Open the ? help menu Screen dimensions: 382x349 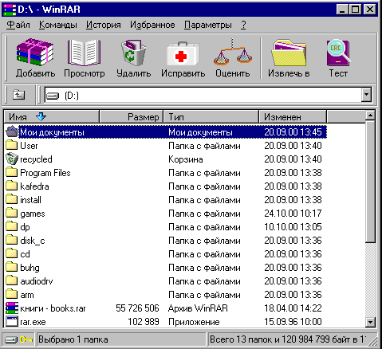coord(243,25)
